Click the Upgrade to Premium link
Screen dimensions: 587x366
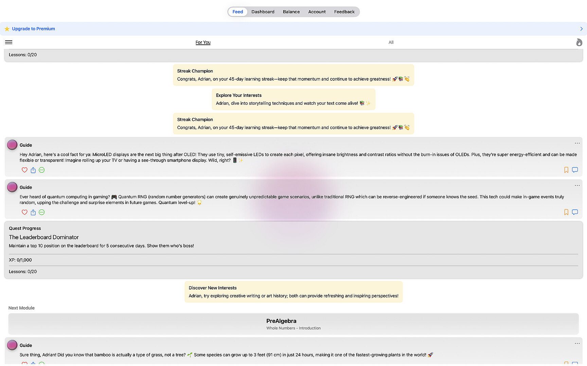coord(33,29)
